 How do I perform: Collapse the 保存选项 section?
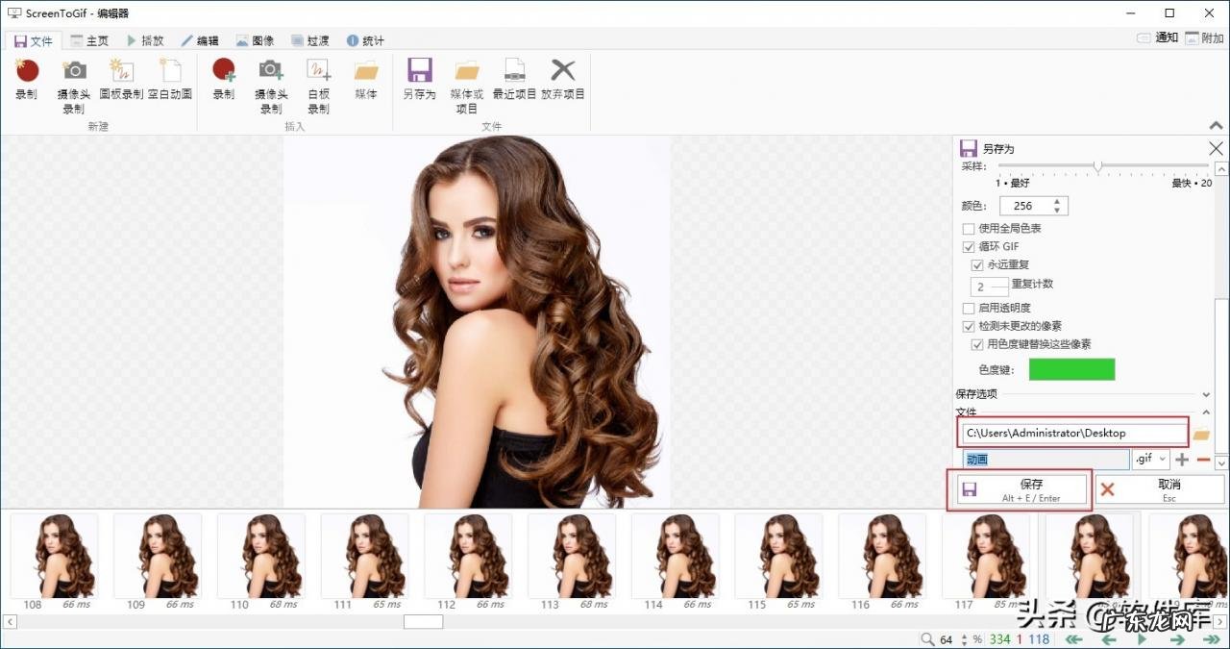[1206, 394]
